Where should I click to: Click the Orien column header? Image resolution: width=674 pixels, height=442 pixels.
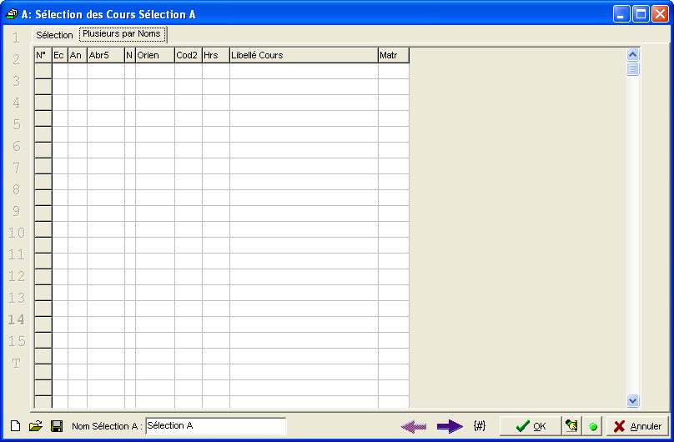click(155, 55)
